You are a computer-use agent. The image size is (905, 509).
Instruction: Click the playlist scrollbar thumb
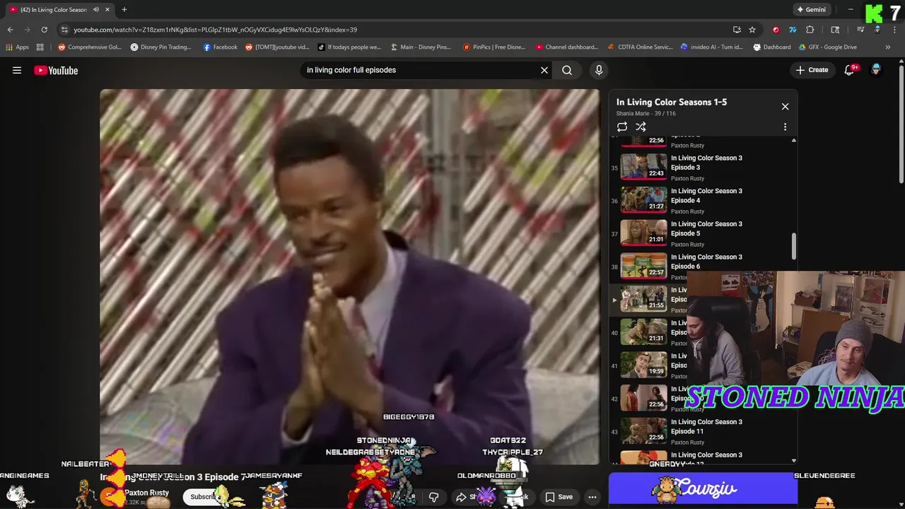point(793,245)
